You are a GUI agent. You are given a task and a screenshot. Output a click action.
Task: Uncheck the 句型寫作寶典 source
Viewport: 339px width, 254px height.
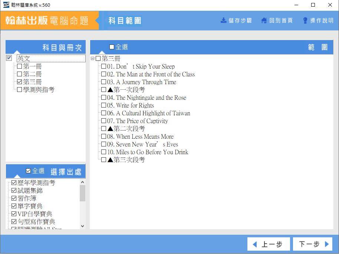pyautogui.click(x=14, y=222)
